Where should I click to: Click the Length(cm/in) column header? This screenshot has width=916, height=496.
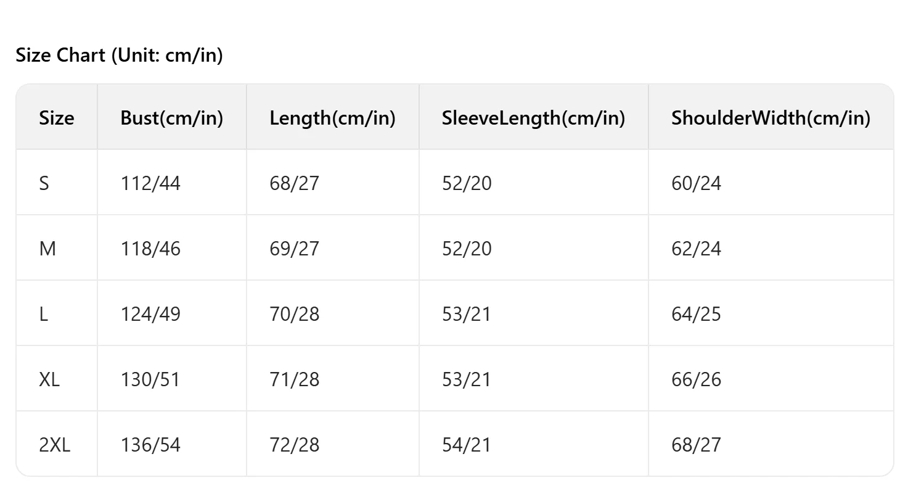click(332, 118)
